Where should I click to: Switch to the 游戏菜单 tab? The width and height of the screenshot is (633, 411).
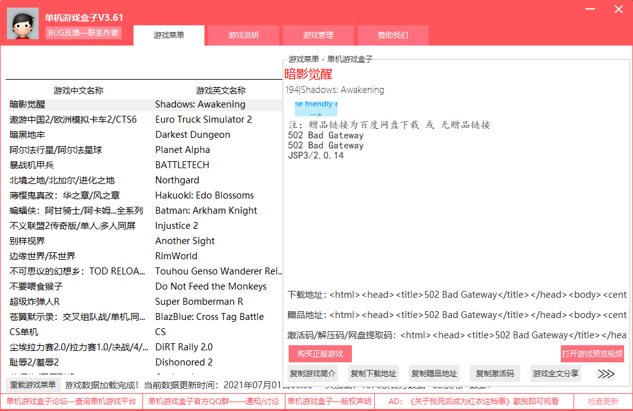point(169,35)
